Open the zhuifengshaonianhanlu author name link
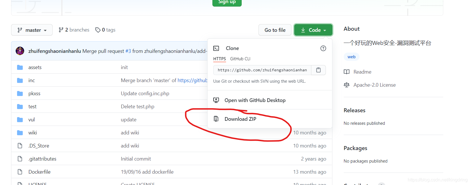 pos(55,51)
